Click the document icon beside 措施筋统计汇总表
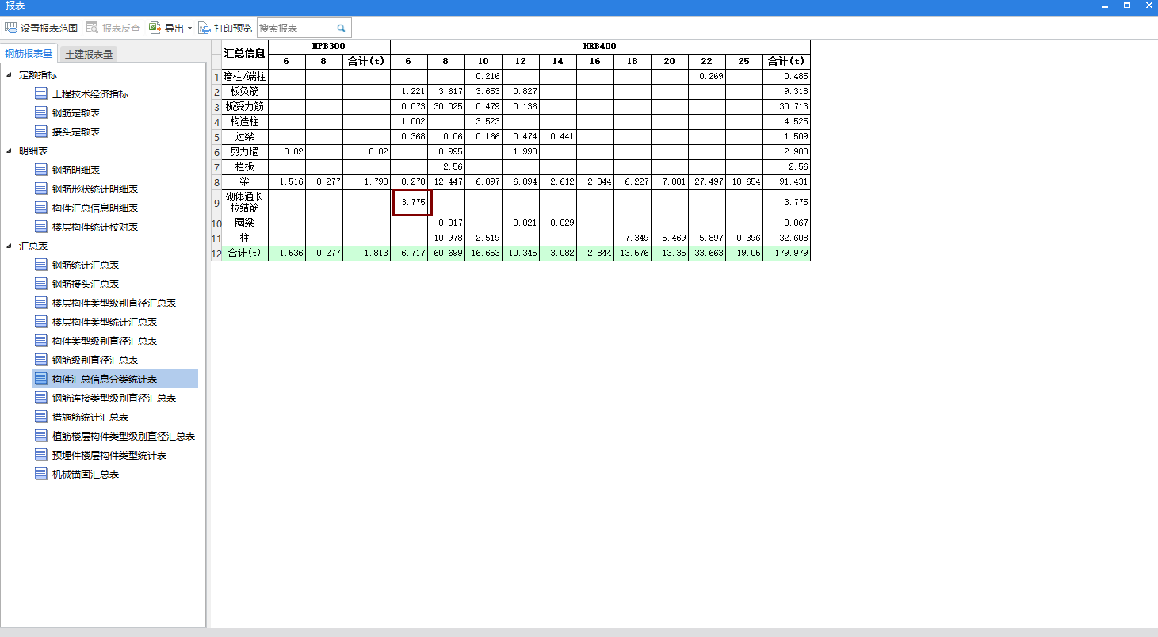 tap(41, 417)
